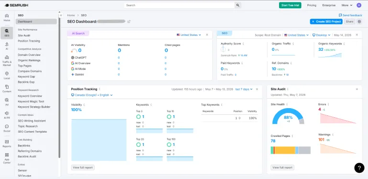This screenshot has width=368, height=179.
Task: Change AI Search country United States dropdown
Action: (189, 35)
